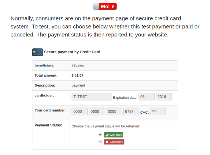Click the X icon on Canceled label

pyautogui.click(x=107, y=142)
